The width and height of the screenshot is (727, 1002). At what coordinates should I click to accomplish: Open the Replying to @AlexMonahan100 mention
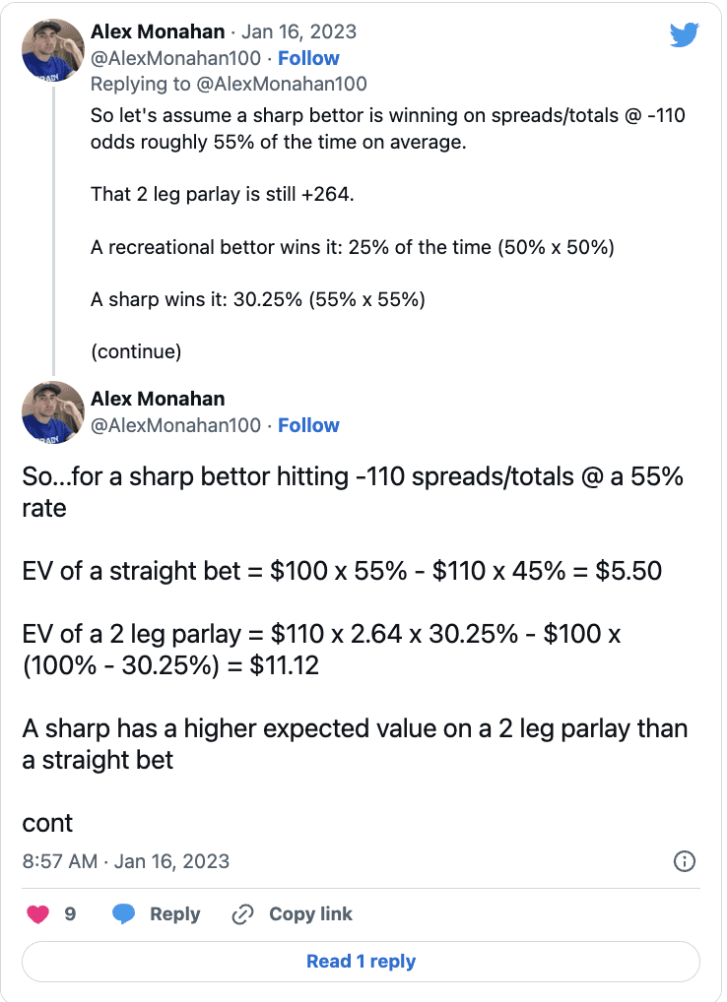pos(282,84)
